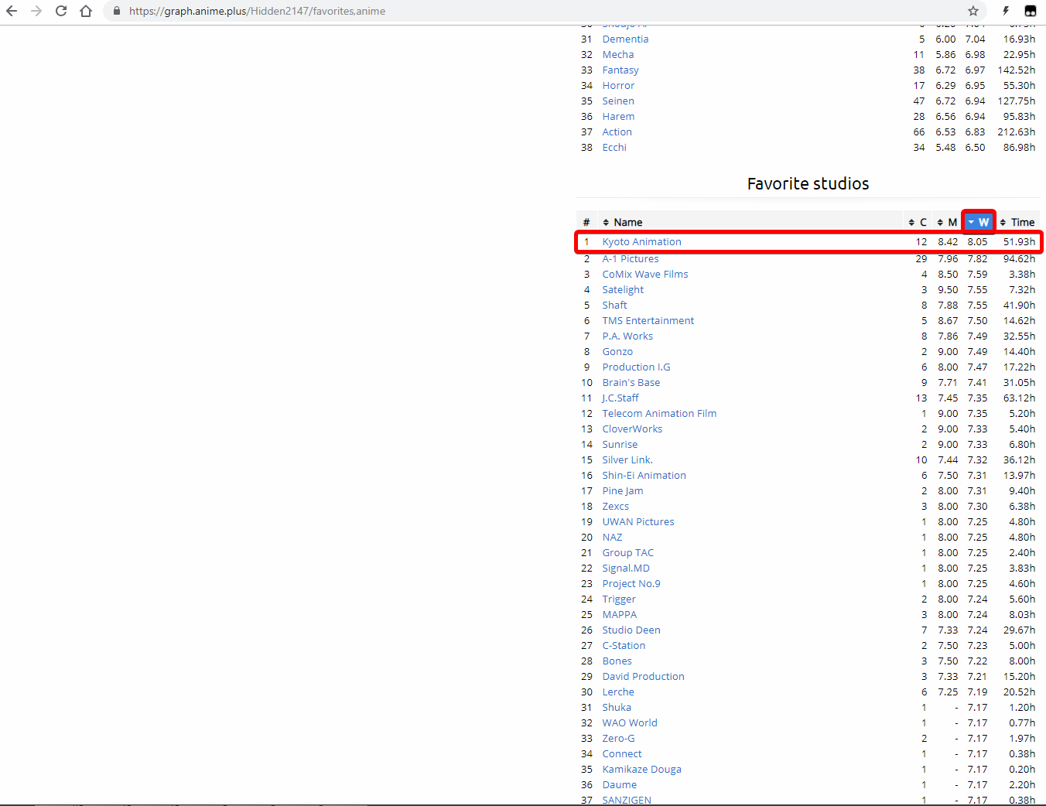This screenshot has height=806, width=1046.
Task: Click the lightning bolt extension icon
Action: pyautogui.click(x=1005, y=11)
